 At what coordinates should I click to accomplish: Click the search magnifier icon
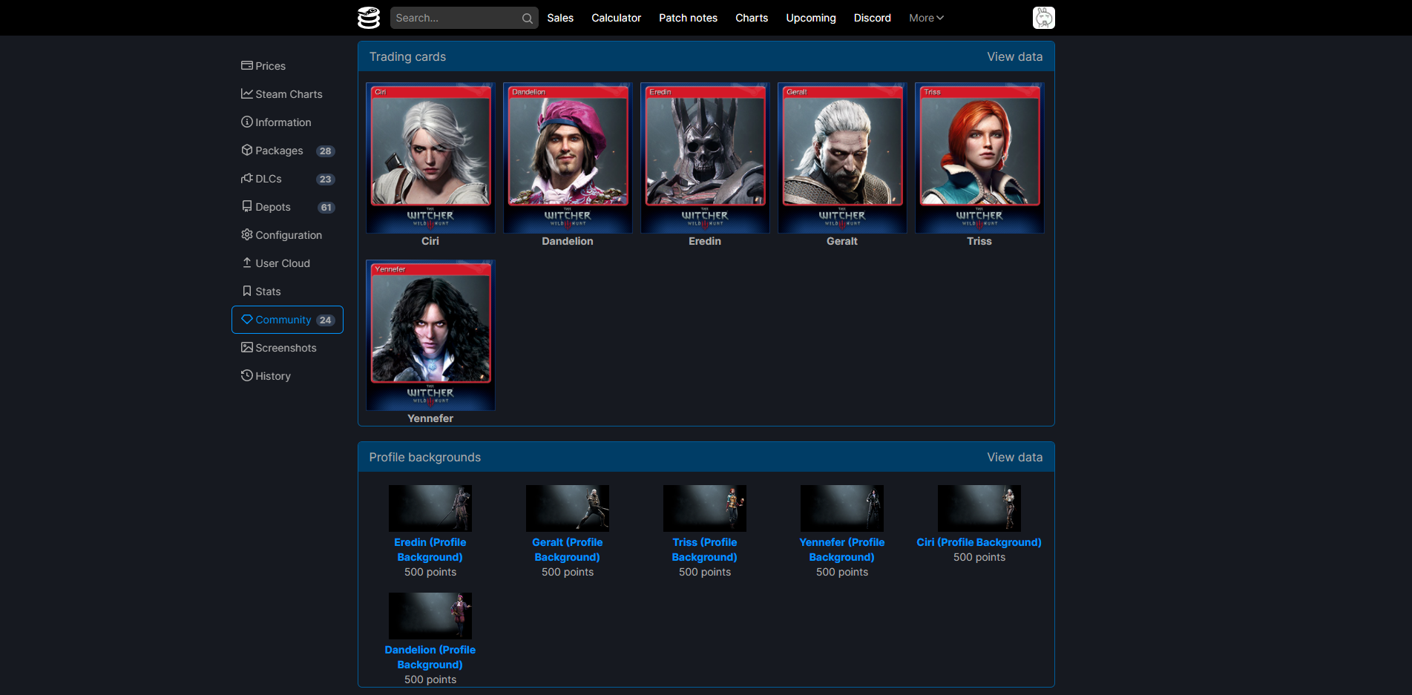click(x=527, y=19)
